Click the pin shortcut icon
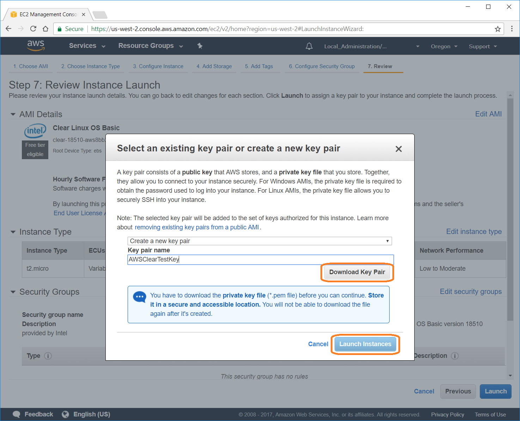 tap(200, 46)
